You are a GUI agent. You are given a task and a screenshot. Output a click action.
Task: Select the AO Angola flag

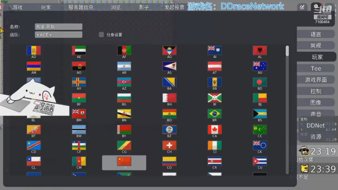79,66
